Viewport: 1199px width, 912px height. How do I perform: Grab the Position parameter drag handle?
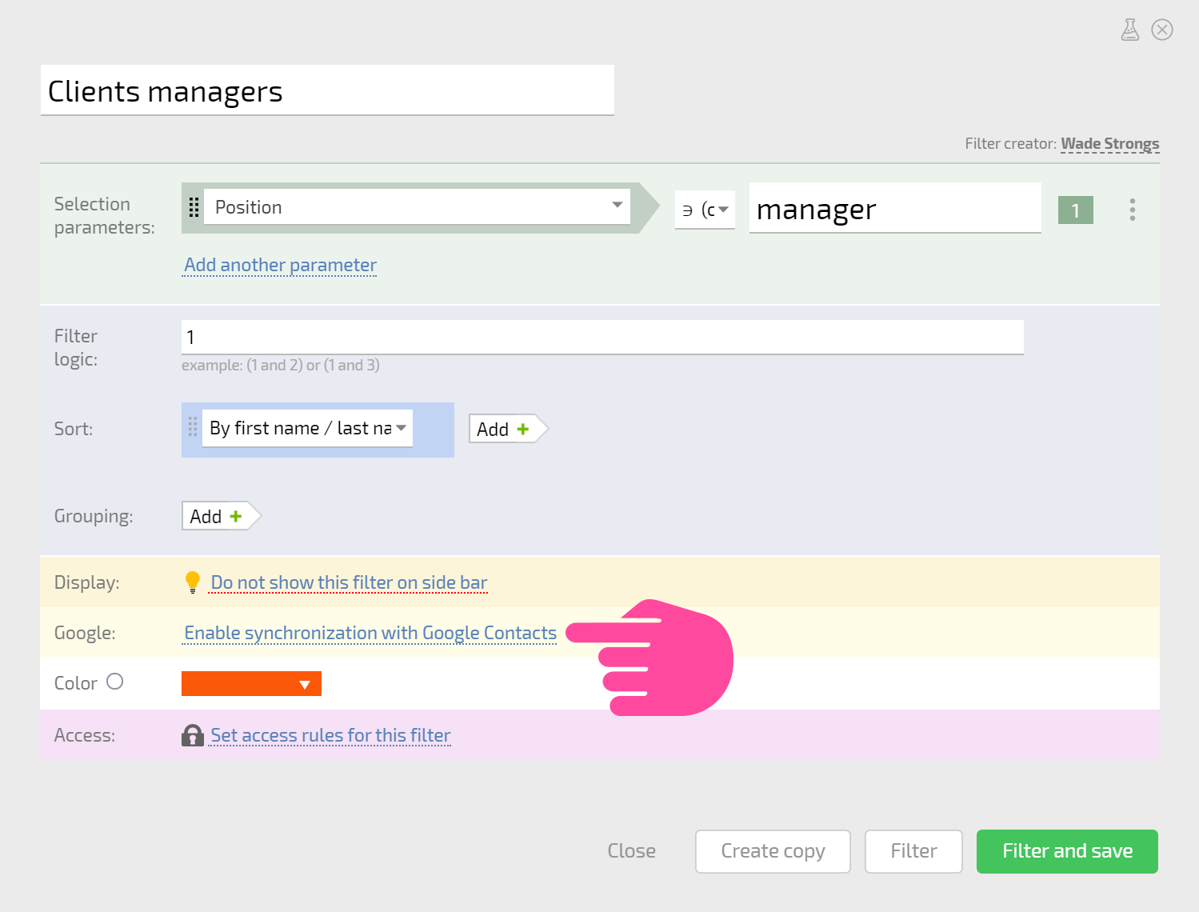(194, 207)
